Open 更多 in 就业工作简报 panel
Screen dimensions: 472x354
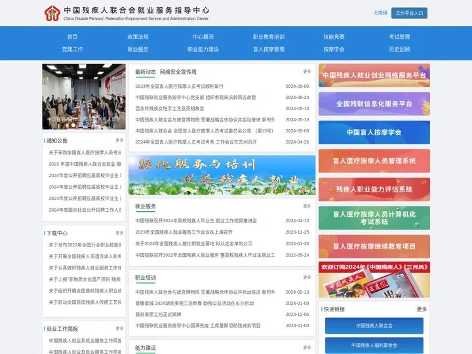coord(119,328)
